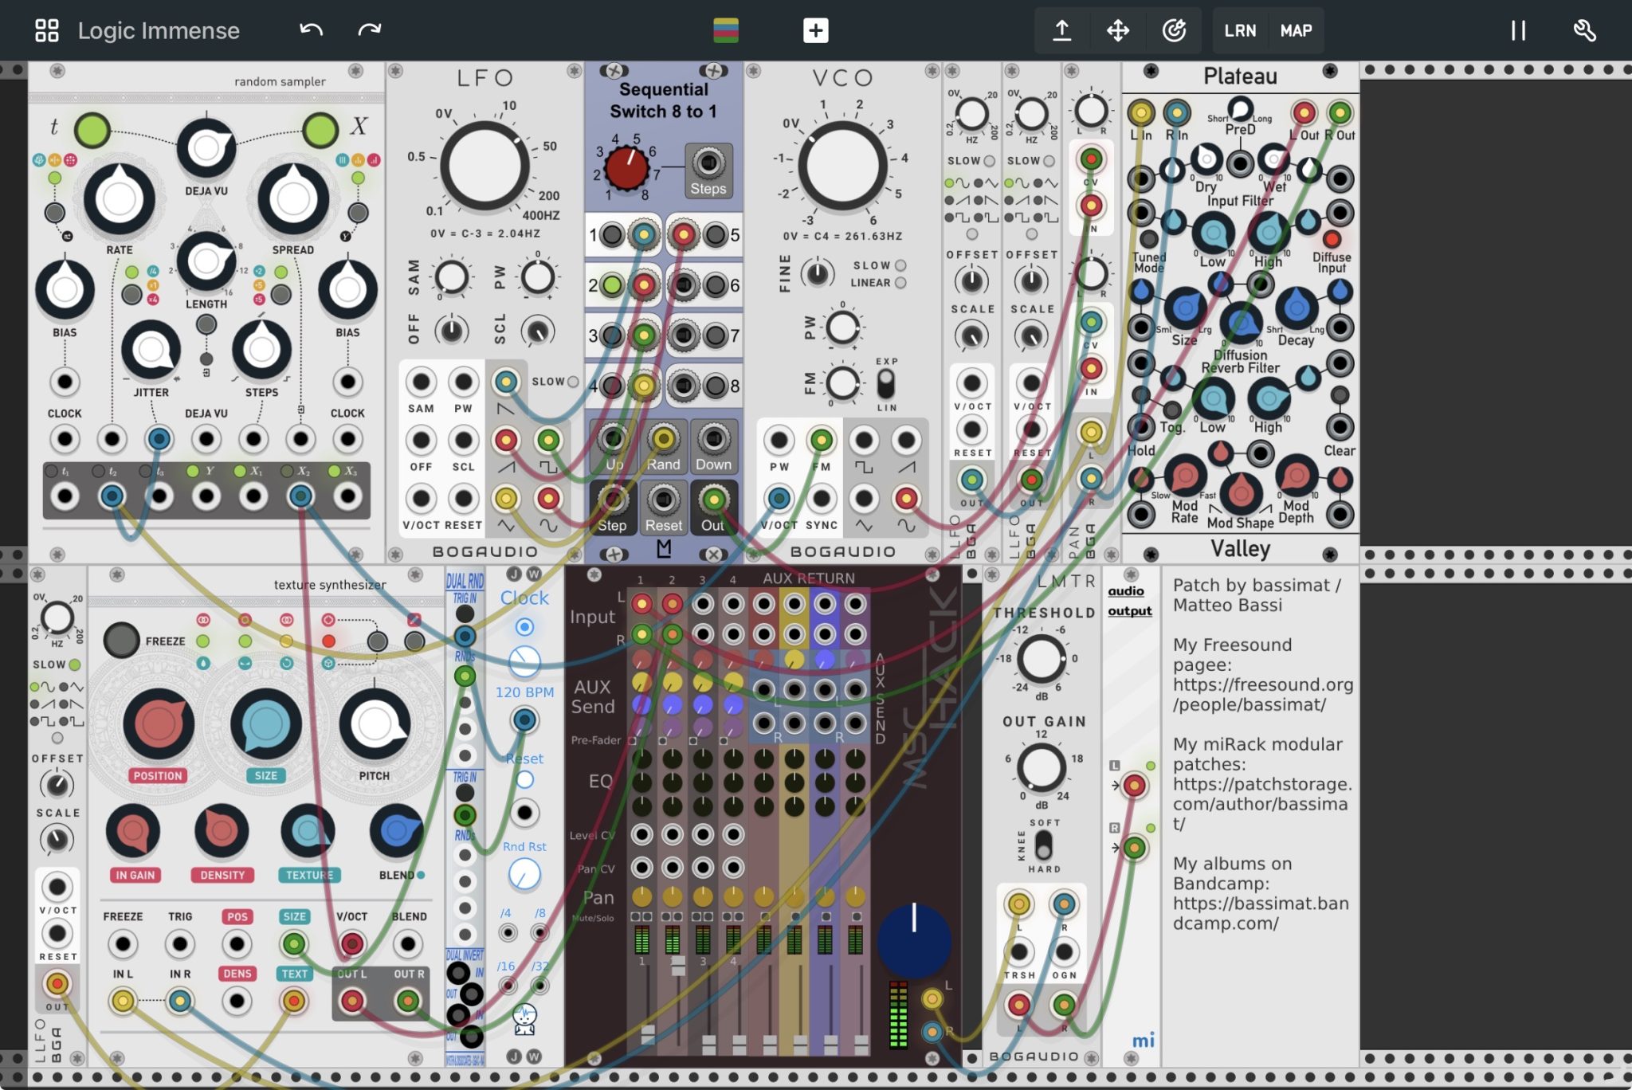
Task: Click the red steps selector knob
Action: point(626,167)
